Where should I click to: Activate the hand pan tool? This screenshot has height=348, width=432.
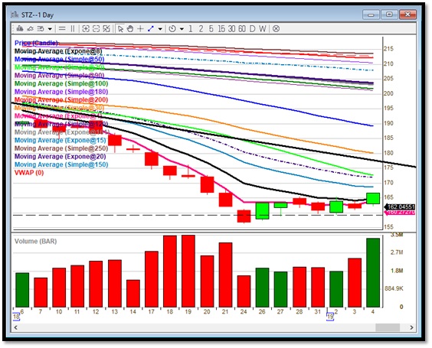tap(130, 28)
